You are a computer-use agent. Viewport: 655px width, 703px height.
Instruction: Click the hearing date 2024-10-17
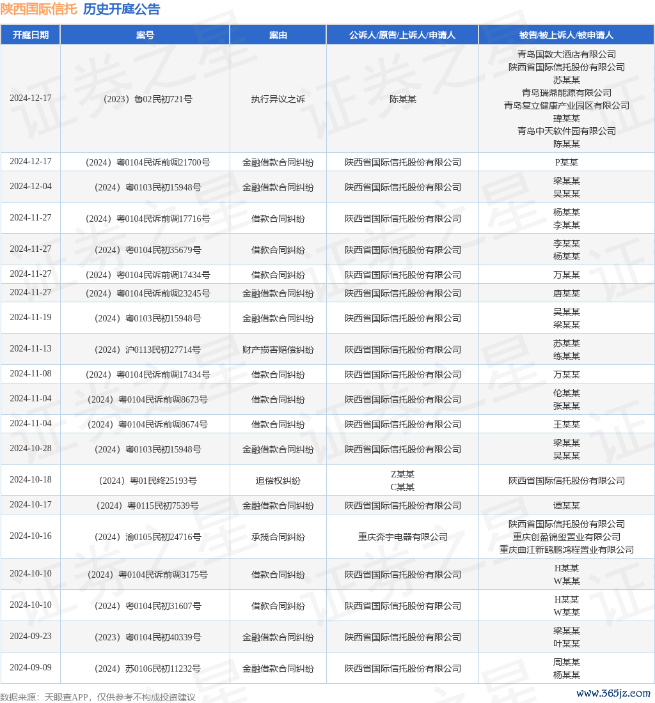click(31, 505)
